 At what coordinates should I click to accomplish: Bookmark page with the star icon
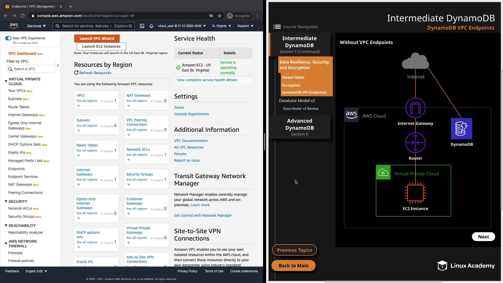[220, 16]
